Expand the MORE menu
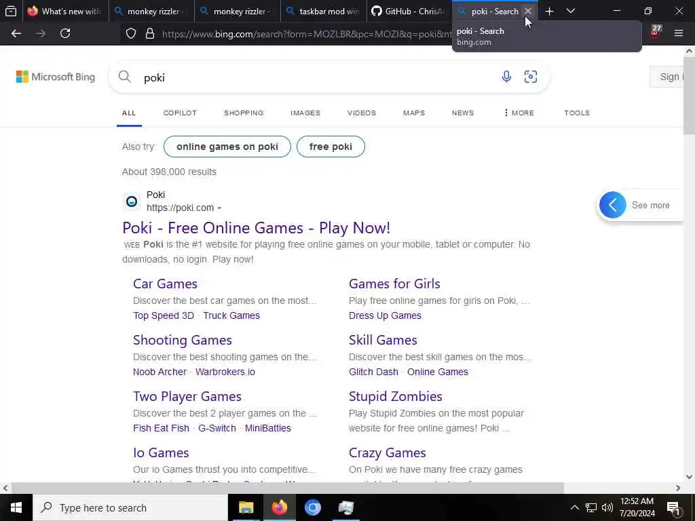The width and height of the screenshot is (695, 521). coord(519,113)
